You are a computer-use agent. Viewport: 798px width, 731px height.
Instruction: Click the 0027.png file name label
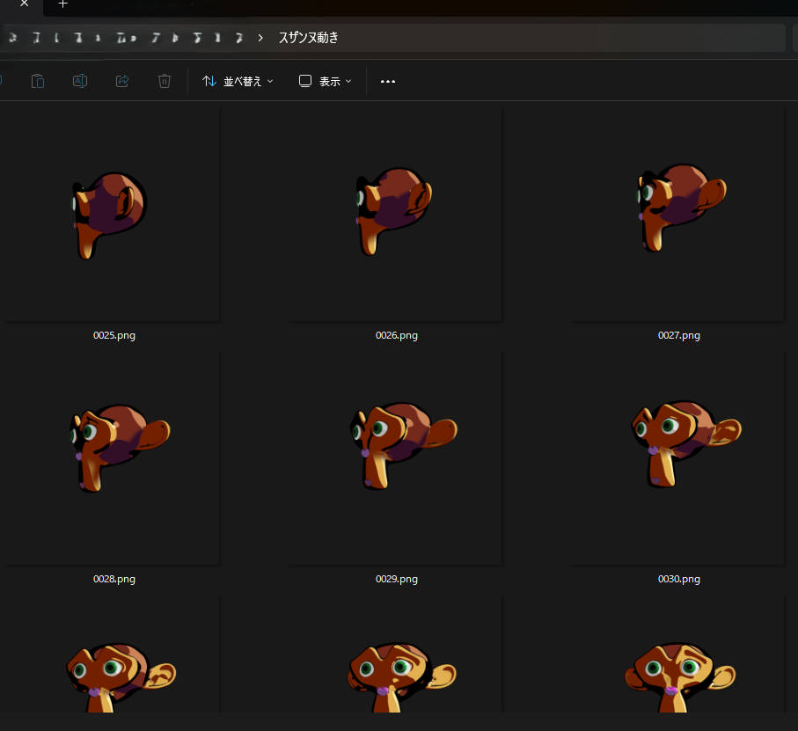(678, 335)
